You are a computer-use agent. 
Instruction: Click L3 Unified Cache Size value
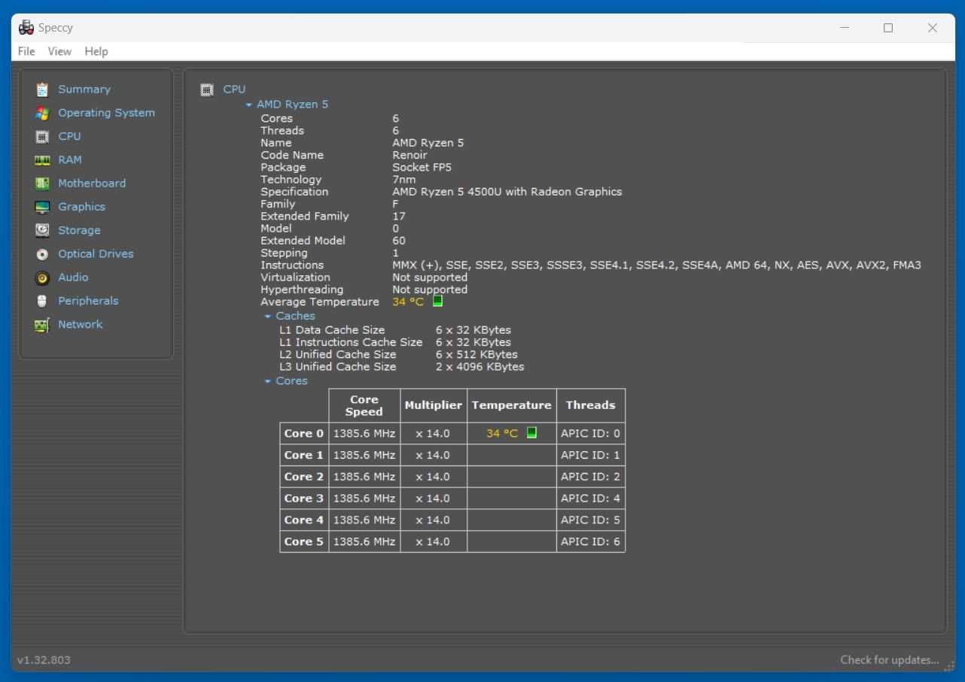[480, 367]
